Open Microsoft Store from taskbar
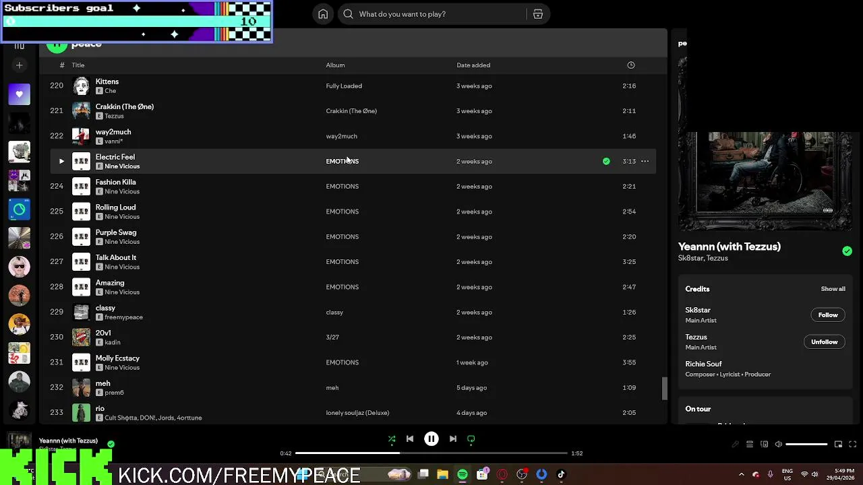The width and height of the screenshot is (863, 485). [483, 475]
